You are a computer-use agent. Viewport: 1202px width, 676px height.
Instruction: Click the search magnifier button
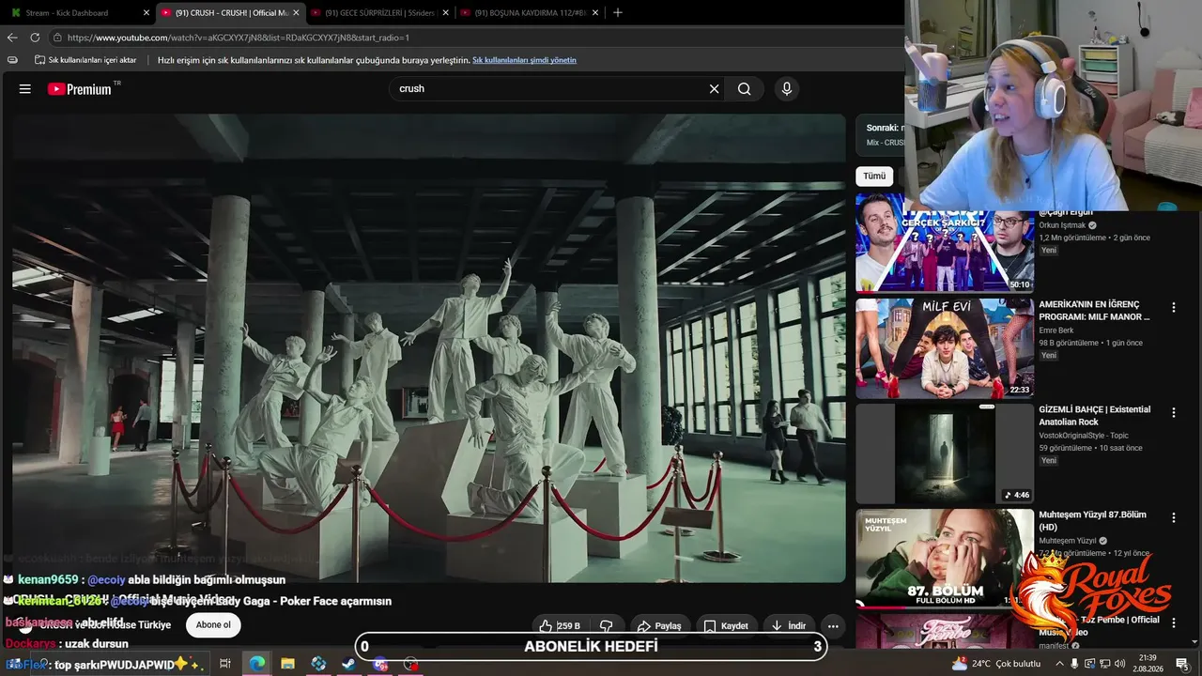(745, 89)
